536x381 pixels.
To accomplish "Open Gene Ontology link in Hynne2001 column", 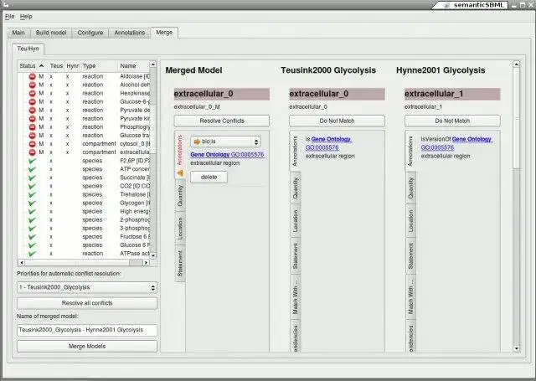I will (456, 143).
